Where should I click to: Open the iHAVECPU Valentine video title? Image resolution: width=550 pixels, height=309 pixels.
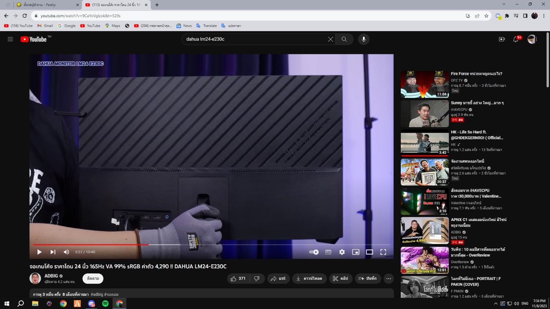tap(476, 193)
